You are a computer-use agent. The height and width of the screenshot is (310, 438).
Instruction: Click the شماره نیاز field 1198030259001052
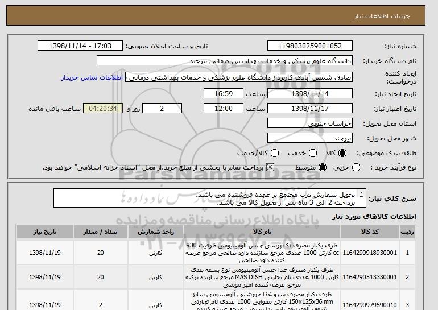pos(310,46)
